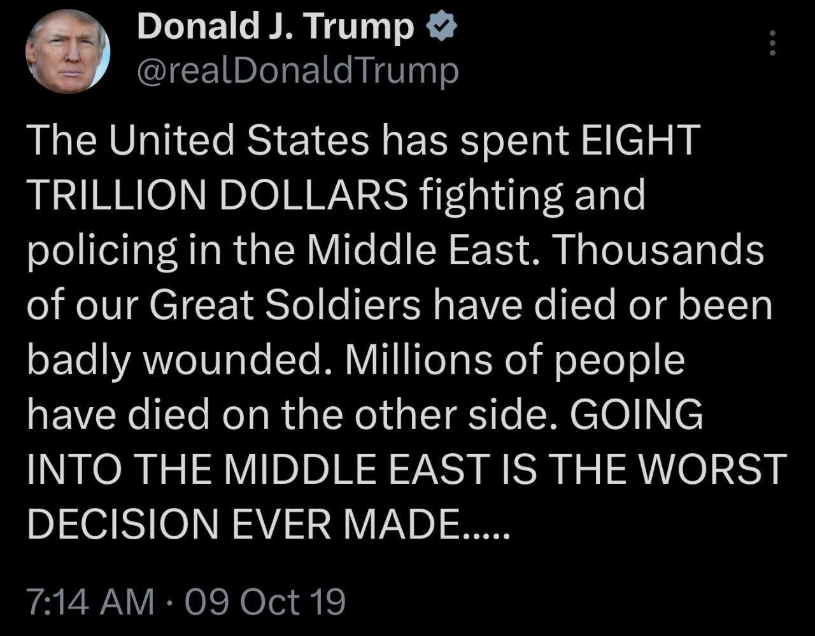
Task: Open the tweet author's profile picture
Action: (x=67, y=52)
